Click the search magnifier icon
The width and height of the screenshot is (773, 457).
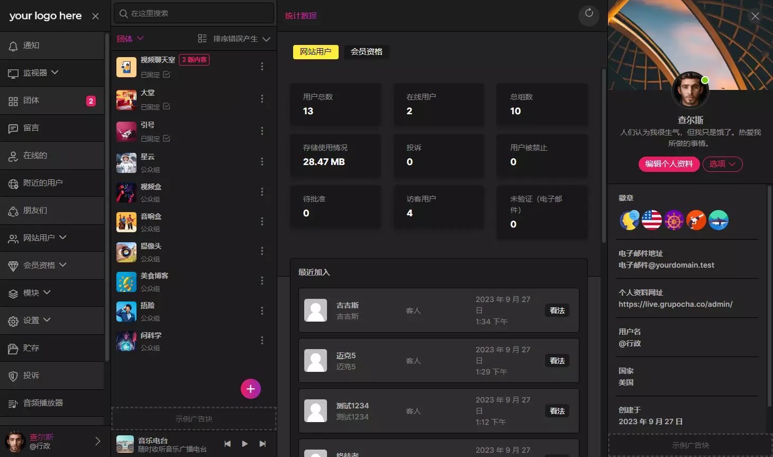coord(123,13)
